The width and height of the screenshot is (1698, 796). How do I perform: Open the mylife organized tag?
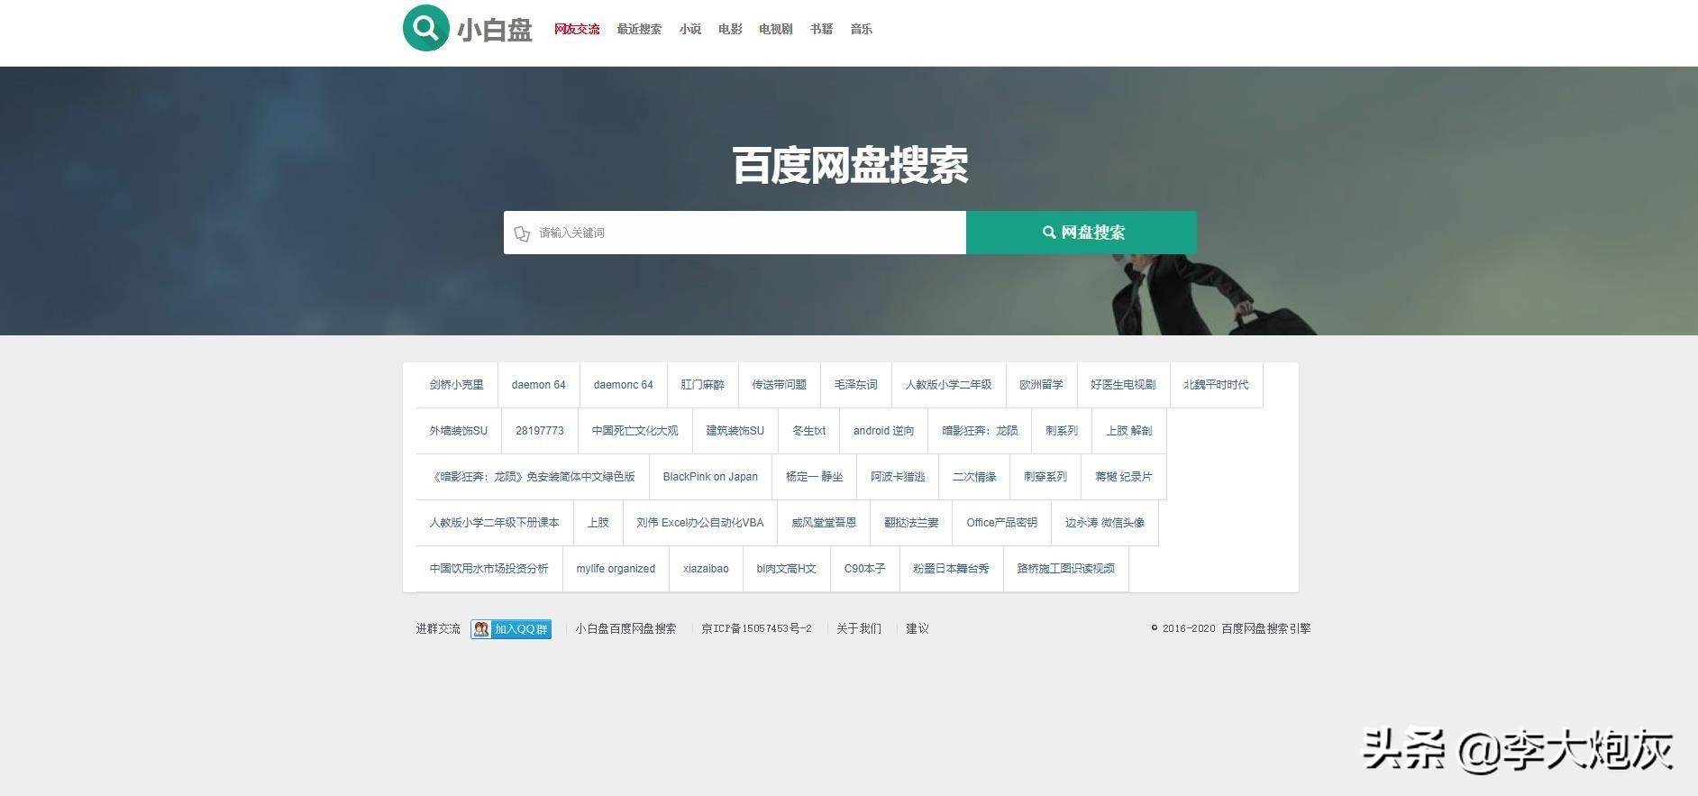(616, 569)
